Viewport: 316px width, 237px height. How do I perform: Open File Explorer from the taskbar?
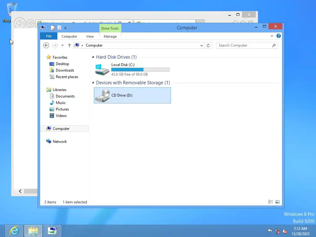pyautogui.click(x=33, y=231)
